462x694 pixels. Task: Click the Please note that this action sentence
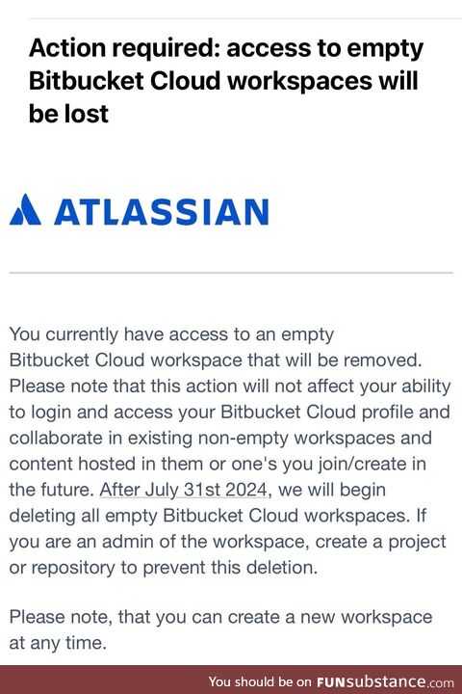(230, 439)
